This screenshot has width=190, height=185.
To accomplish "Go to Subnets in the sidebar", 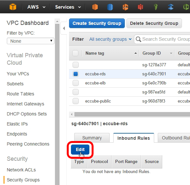I will click(15, 84).
